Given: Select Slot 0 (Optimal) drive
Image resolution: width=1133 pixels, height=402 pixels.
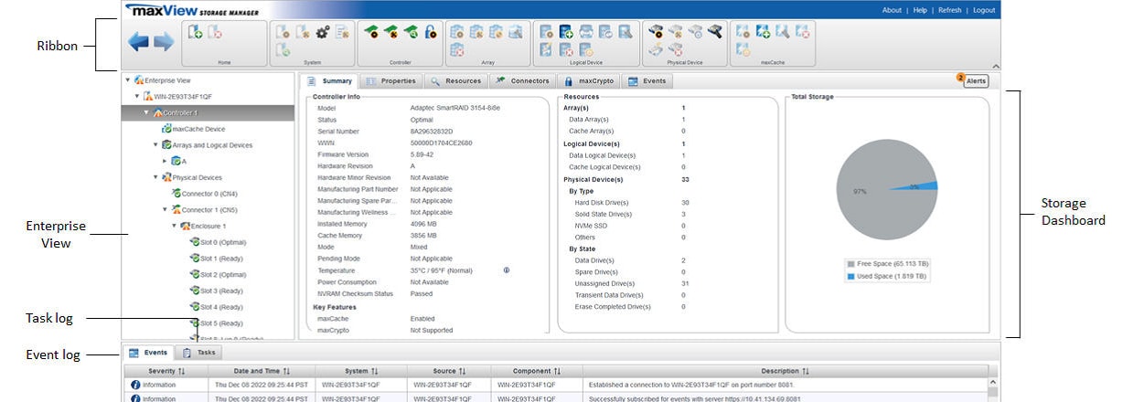Looking at the screenshot, I should [217, 242].
